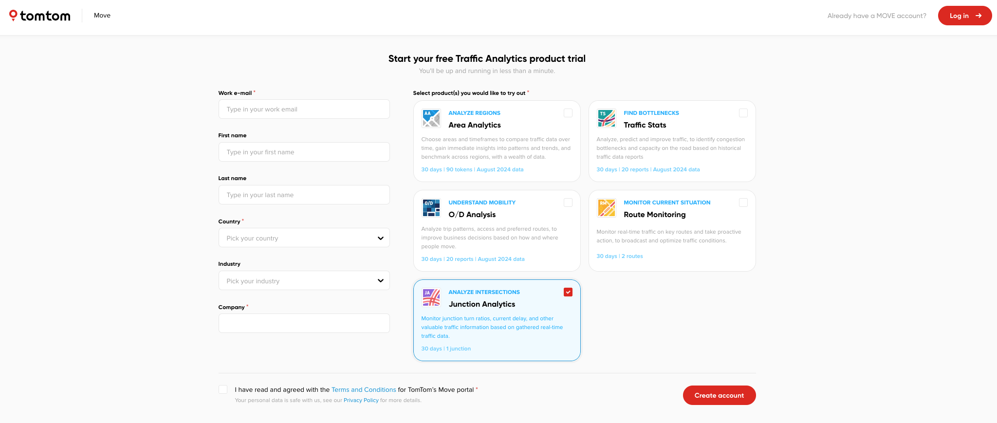Click '30 days | 90 tokens | August 2024 data'

472,169
